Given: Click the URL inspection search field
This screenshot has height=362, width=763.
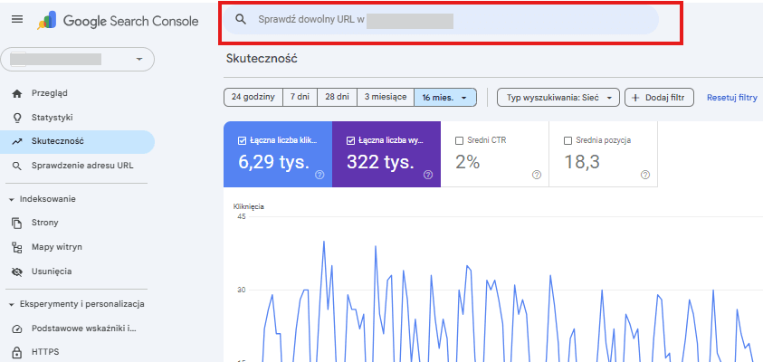Looking at the screenshot, I should pyautogui.click(x=441, y=20).
